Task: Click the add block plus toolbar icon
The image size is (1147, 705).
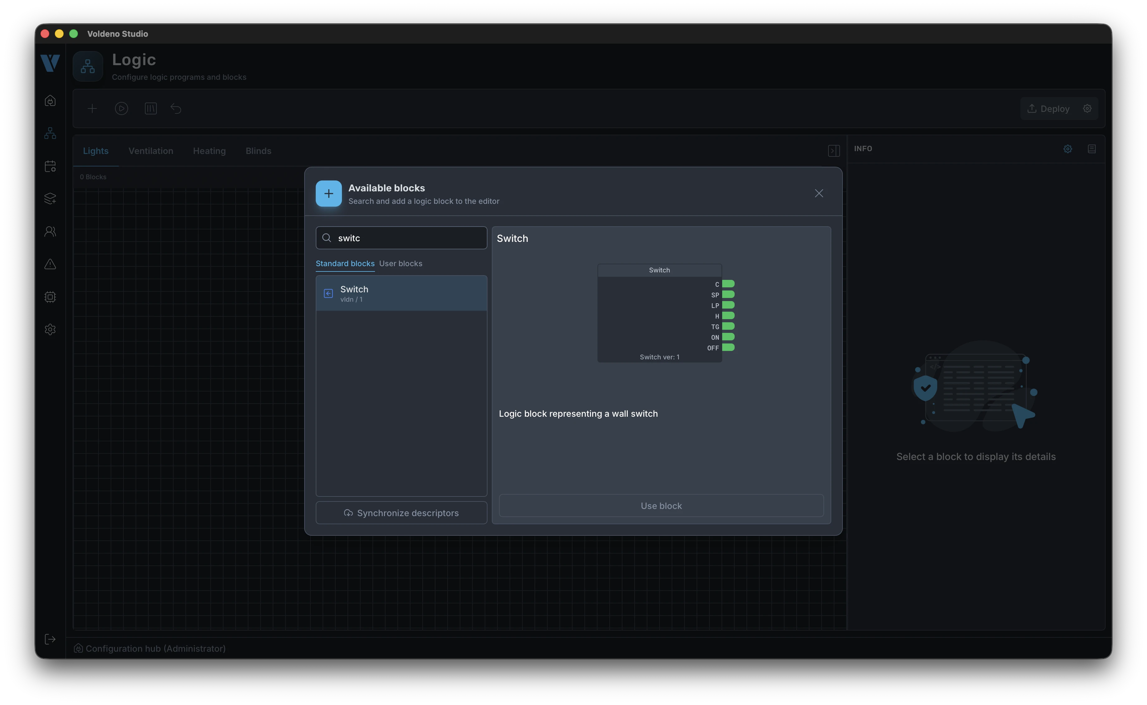Action: pyautogui.click(x=92, y=109)
